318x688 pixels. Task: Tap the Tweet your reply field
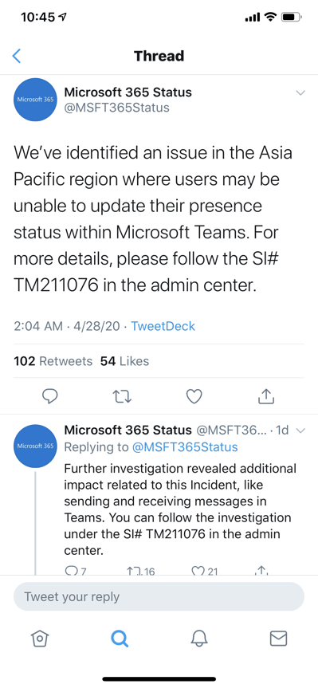[159, 597]
